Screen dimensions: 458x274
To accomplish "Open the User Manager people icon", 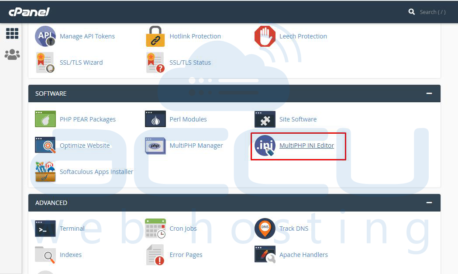I will tap(12, 54).
